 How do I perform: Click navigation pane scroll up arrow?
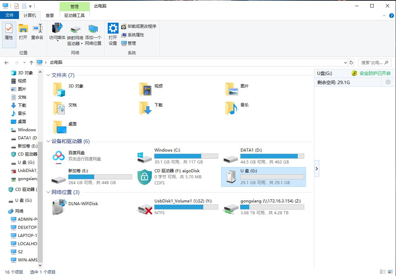click(40, 72)
